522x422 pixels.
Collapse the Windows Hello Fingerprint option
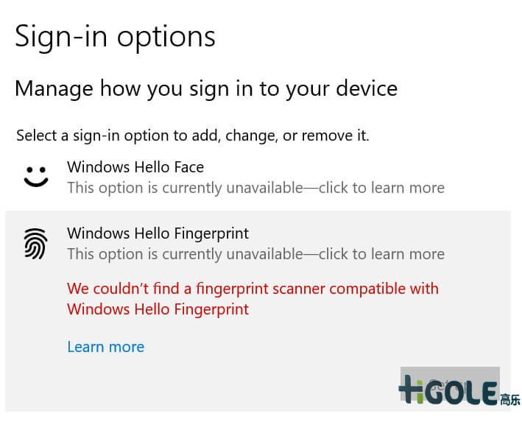click(x=158, y=234)
